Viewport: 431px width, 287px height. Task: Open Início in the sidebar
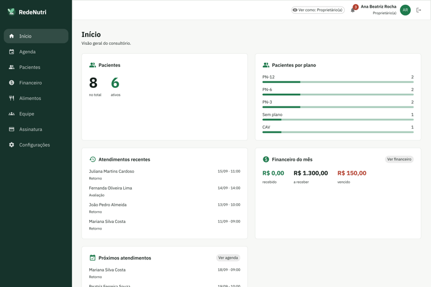(36, 36)
